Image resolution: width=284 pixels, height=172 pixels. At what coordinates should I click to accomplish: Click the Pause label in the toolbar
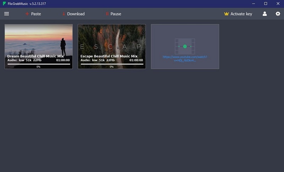tap(116, 14)
